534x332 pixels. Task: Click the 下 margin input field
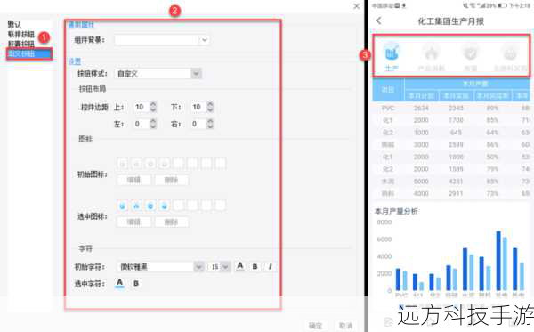198,107
